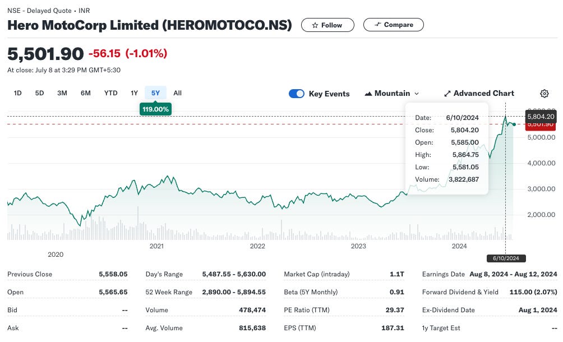
Task: Click the tooltip High value 5,864.75
Action: click(x=465, y=155)
